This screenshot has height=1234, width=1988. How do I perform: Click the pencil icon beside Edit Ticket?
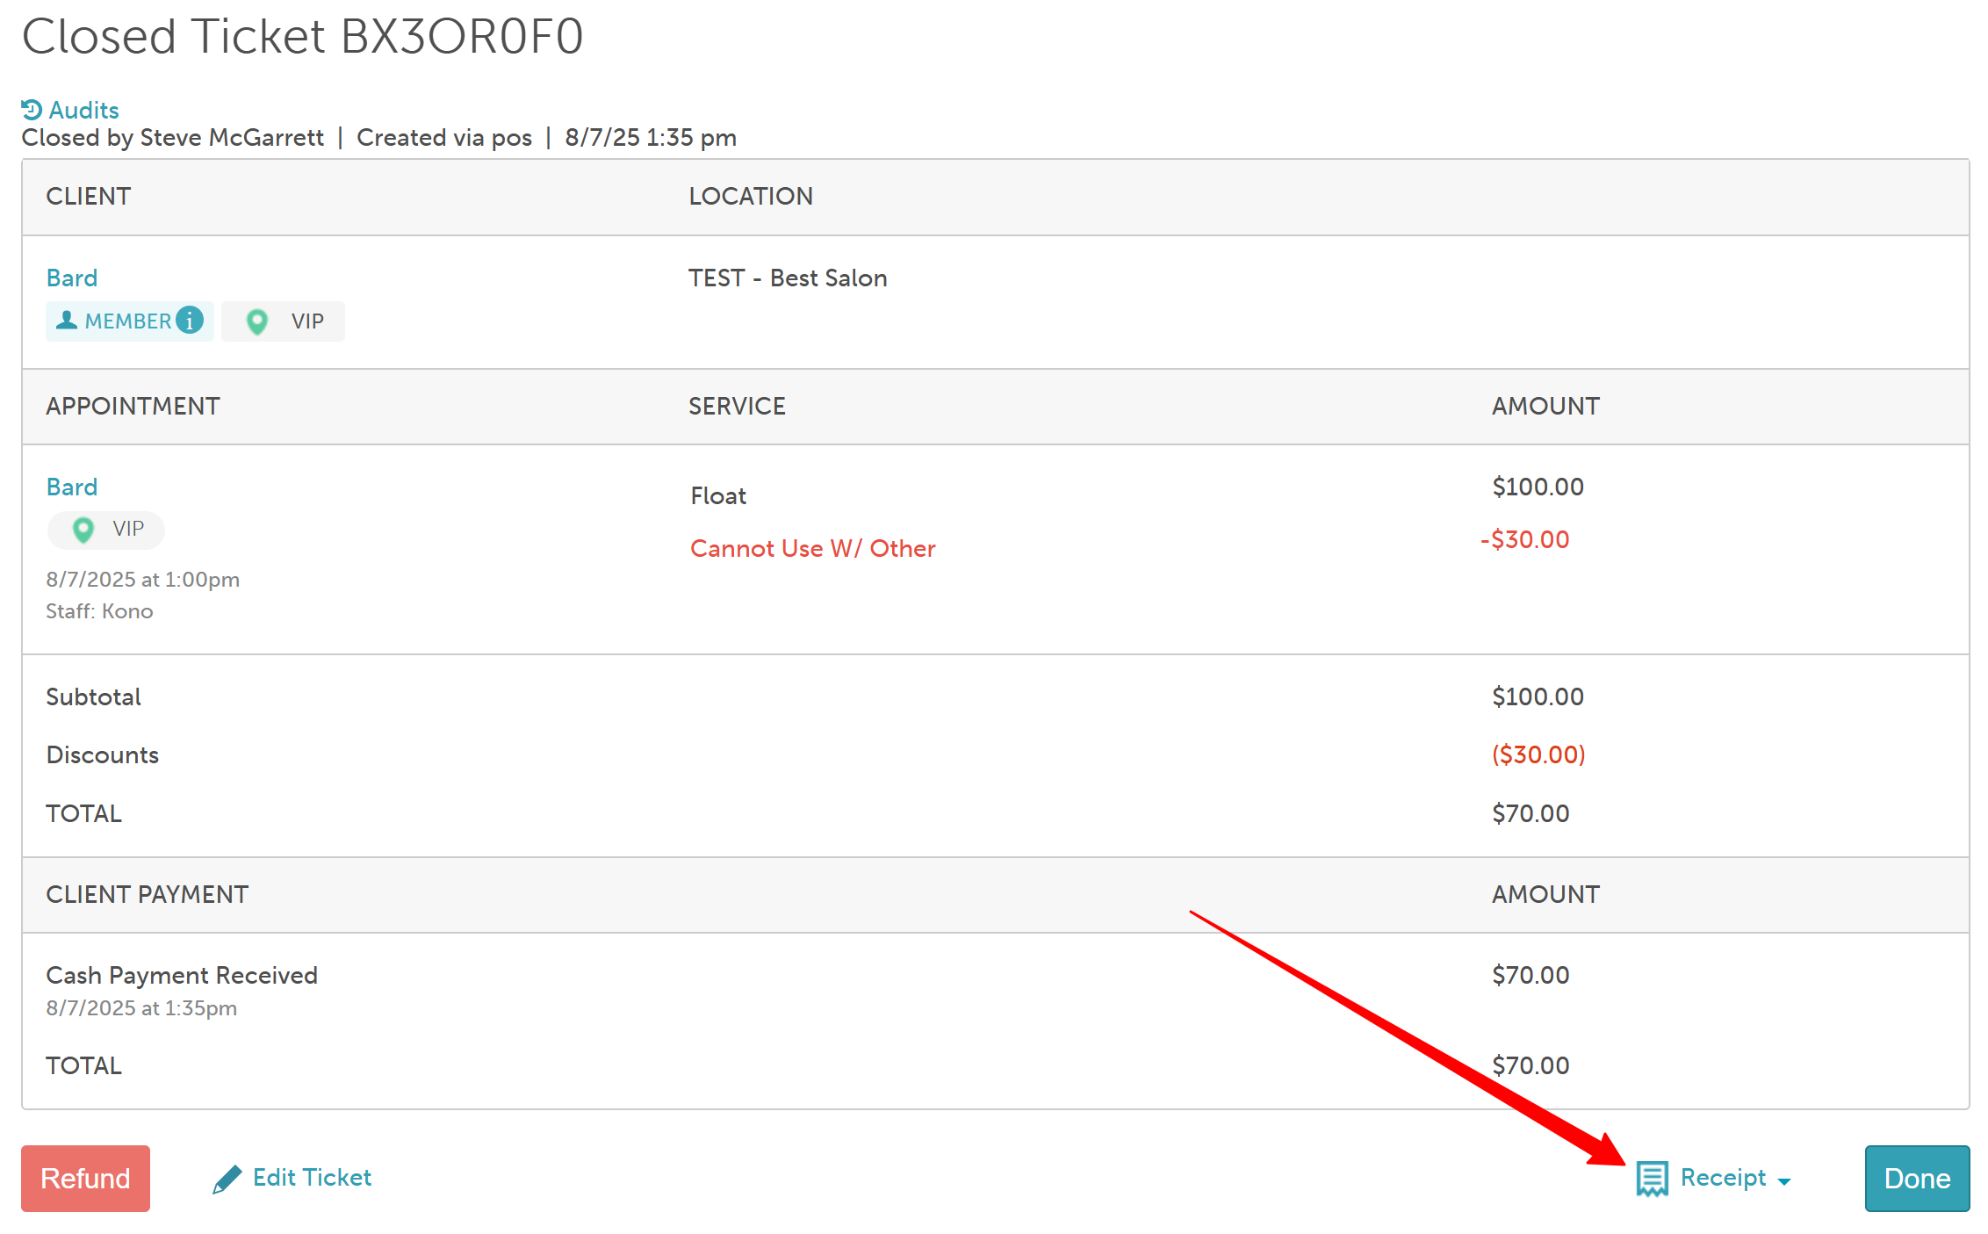coord(227,1179)
